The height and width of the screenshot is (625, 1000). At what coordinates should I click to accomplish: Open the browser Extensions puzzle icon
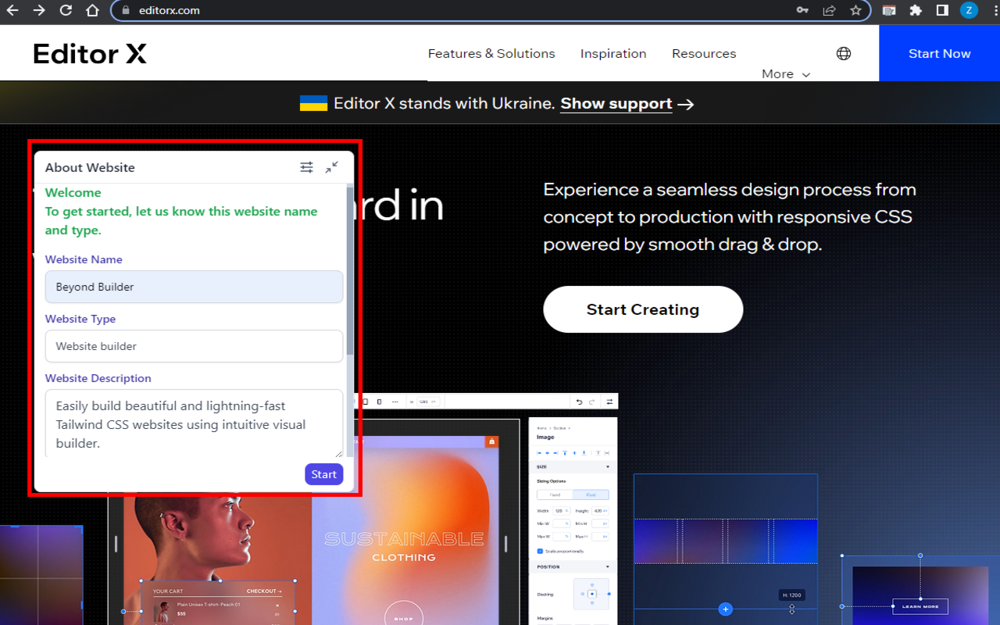tap(916, 10)
